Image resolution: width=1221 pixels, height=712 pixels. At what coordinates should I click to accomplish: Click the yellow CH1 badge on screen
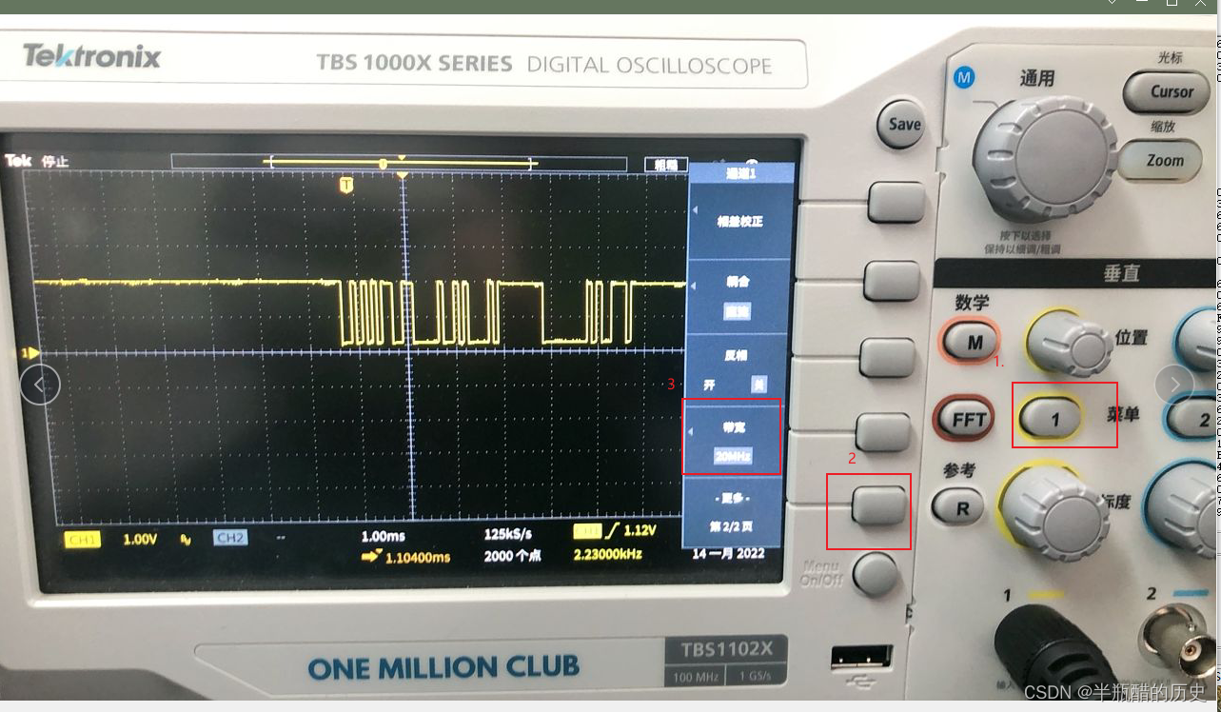[x=84, y=538]
